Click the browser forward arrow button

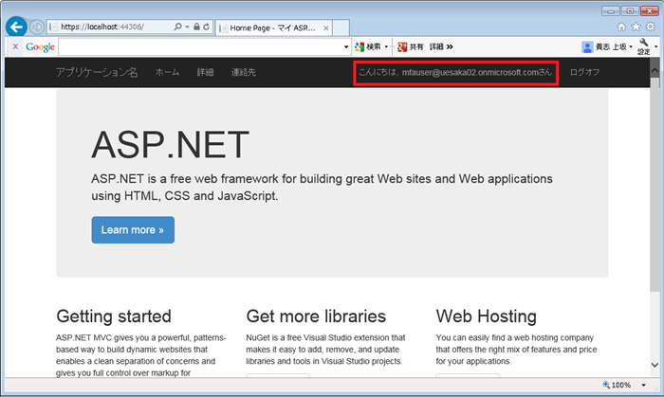point(37,27)
